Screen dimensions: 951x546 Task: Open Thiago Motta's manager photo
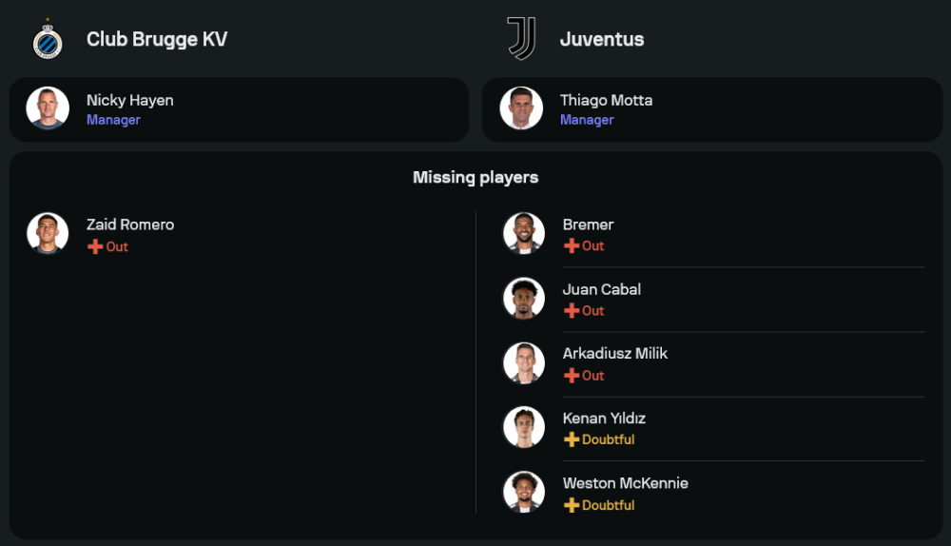click(521, 108)
